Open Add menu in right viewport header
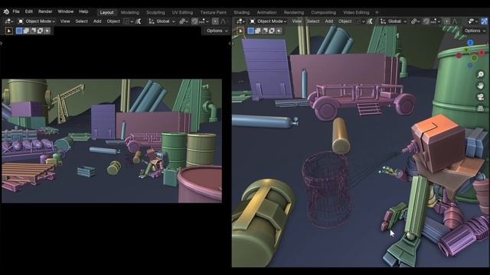Image resolution: width=490 pixels, height=275 pixels. click(328, 21)
